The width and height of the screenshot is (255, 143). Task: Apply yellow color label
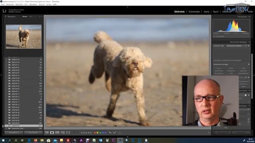click(97, 133)
